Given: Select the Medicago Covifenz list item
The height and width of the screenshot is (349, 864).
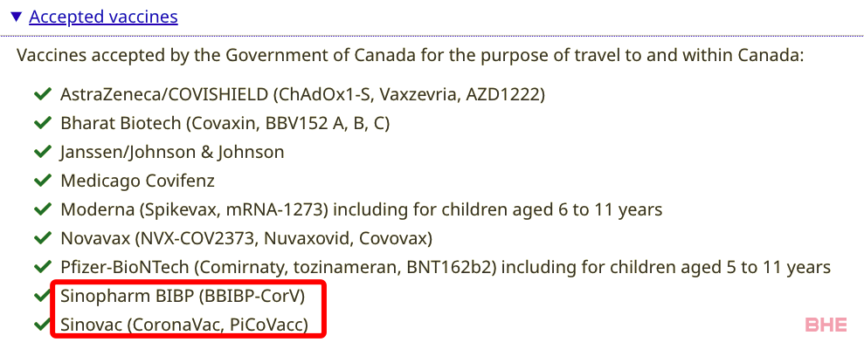Looking at the screenshot, I should point(138,181).
